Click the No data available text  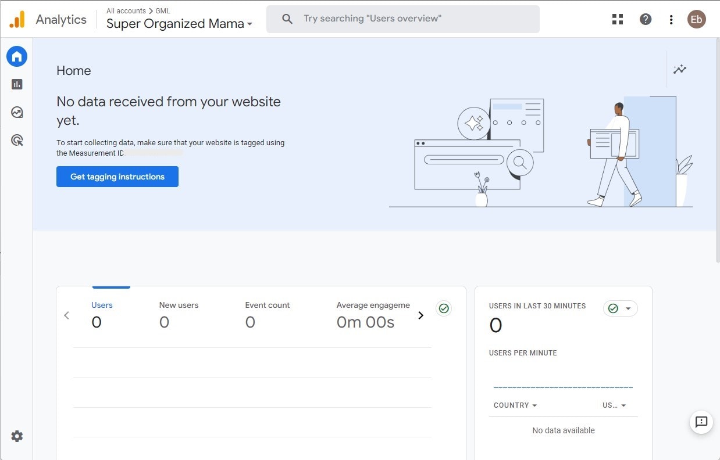point(564,430)
